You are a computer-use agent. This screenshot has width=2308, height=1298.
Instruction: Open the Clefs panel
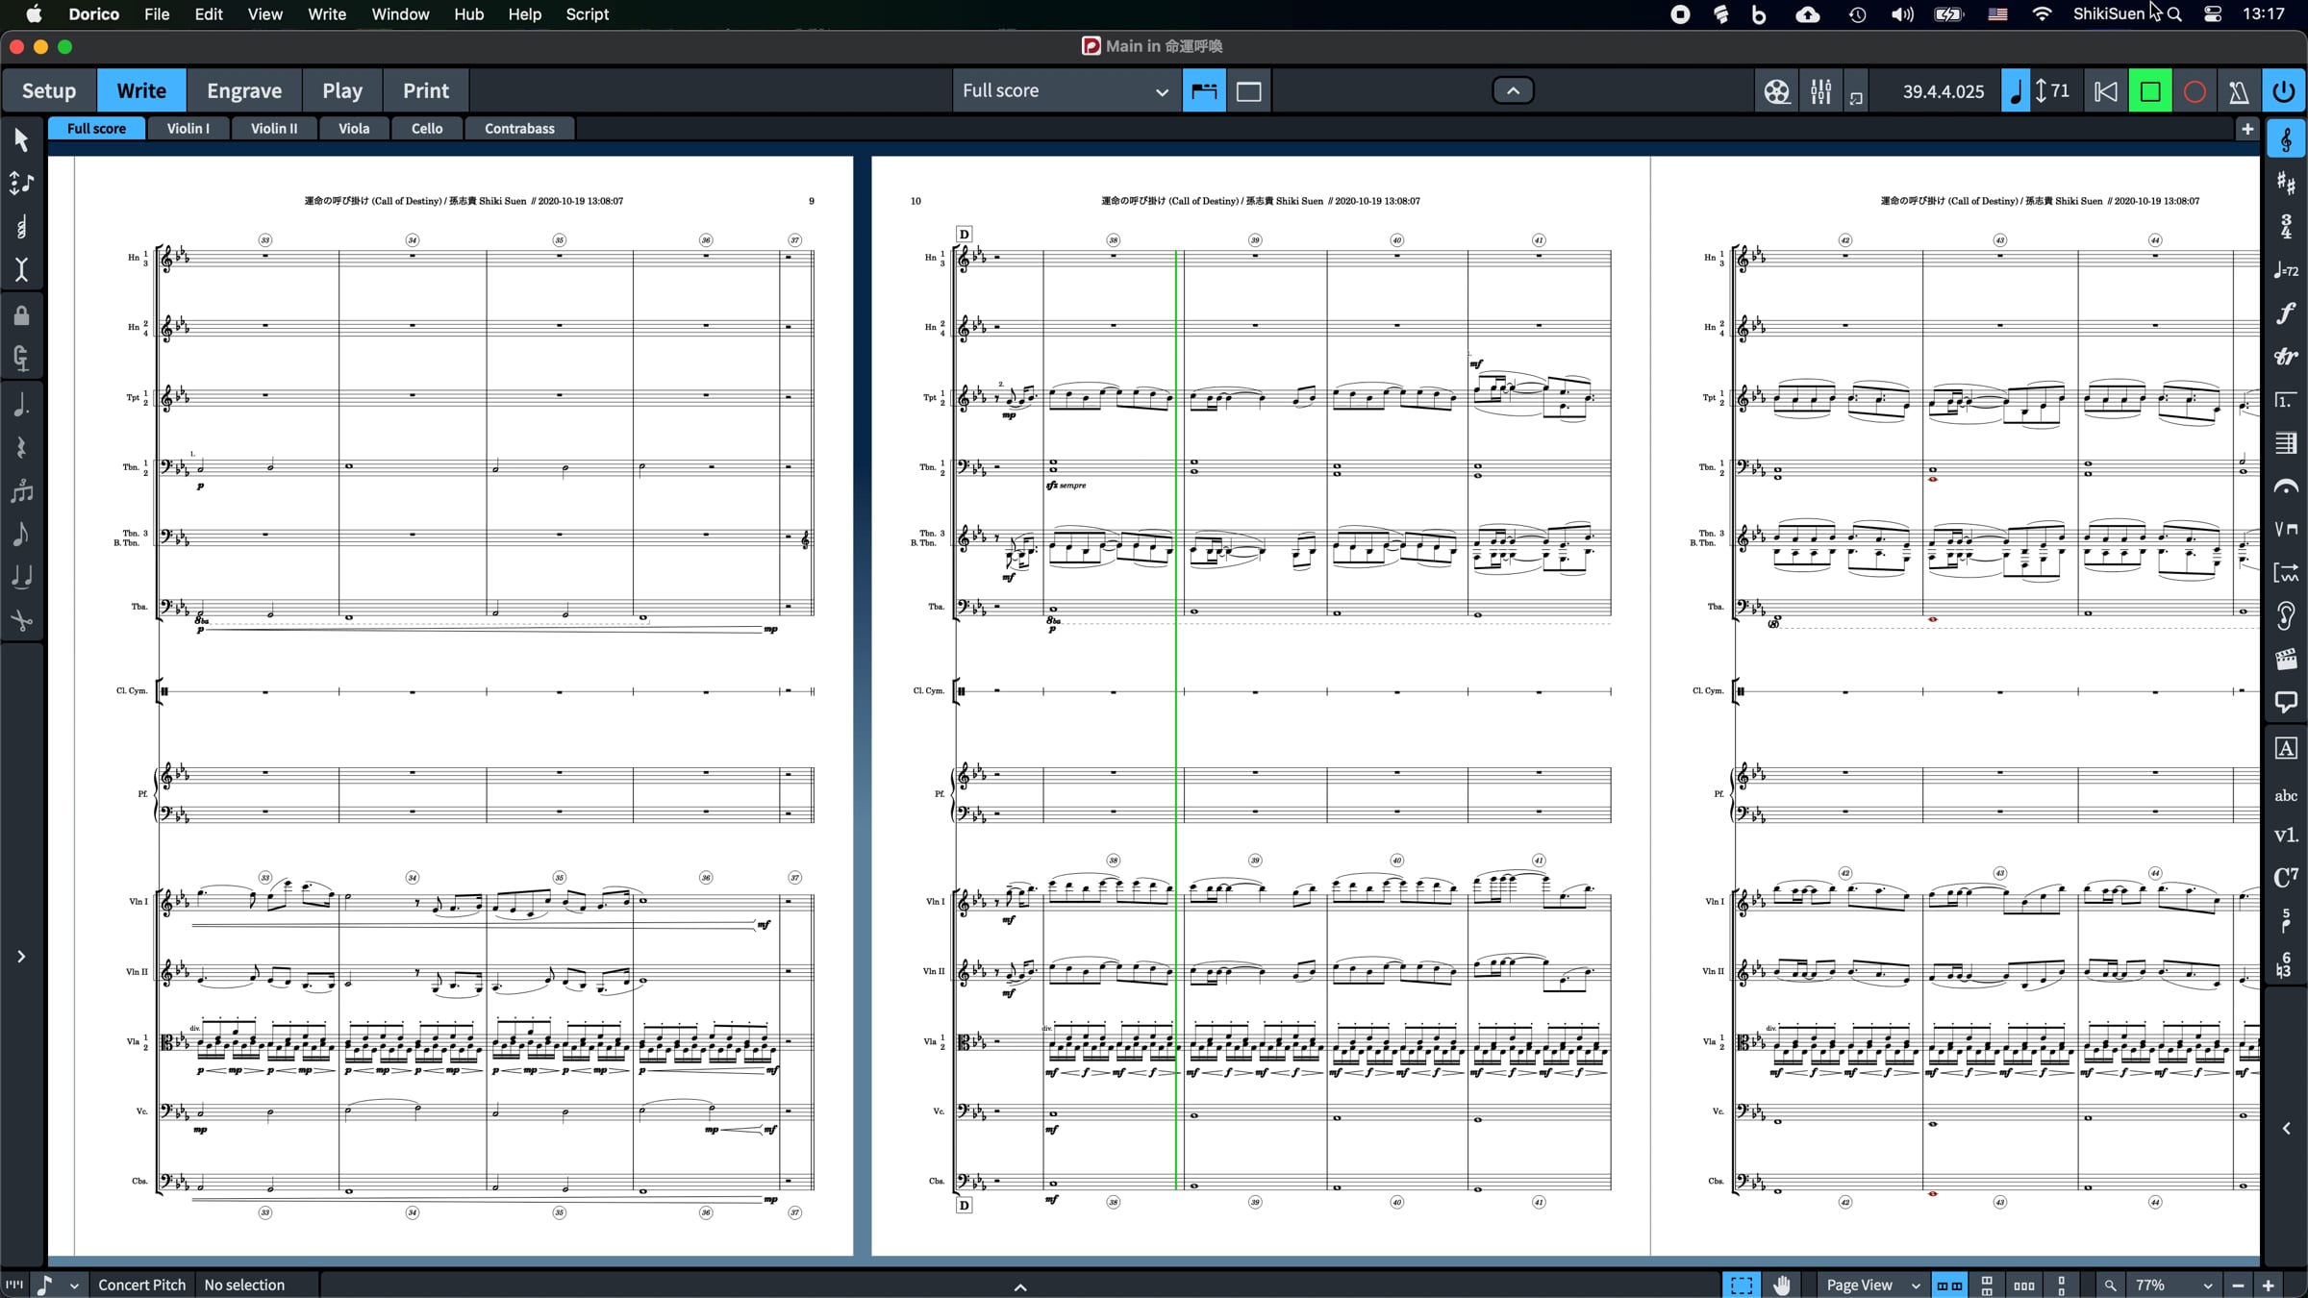[x=2286, y=140]
